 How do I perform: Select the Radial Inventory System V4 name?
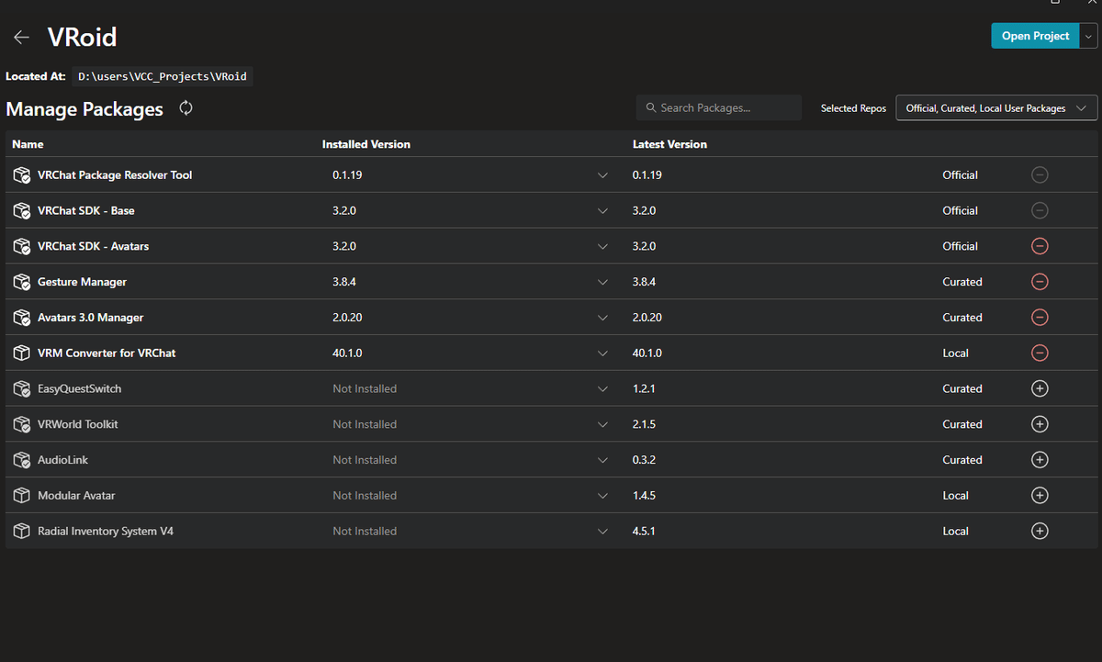coord(106,531)
